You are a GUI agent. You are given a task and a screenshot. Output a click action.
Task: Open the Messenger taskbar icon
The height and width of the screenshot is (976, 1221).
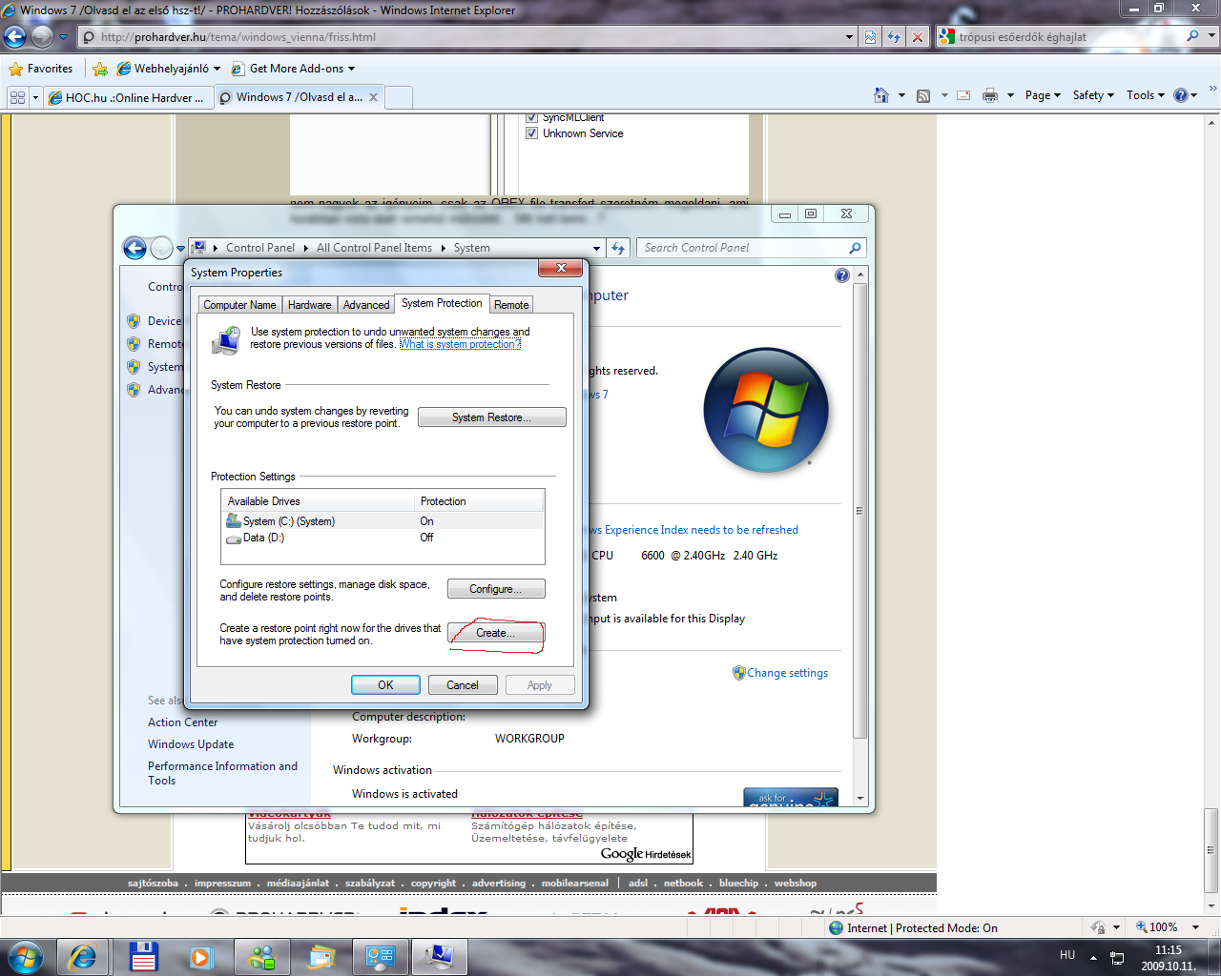click(x=262, y=957)
